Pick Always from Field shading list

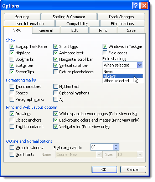tap(123, 76)
